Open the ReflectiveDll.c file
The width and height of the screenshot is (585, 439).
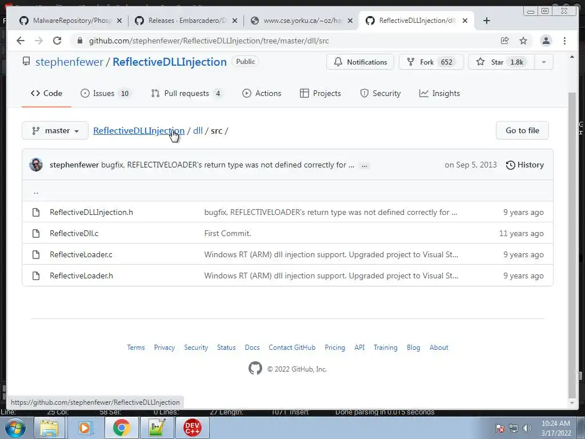click(x=74, y=233)
